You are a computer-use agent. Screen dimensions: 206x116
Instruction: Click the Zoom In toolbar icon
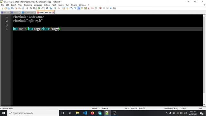click(x=55, y=8)
